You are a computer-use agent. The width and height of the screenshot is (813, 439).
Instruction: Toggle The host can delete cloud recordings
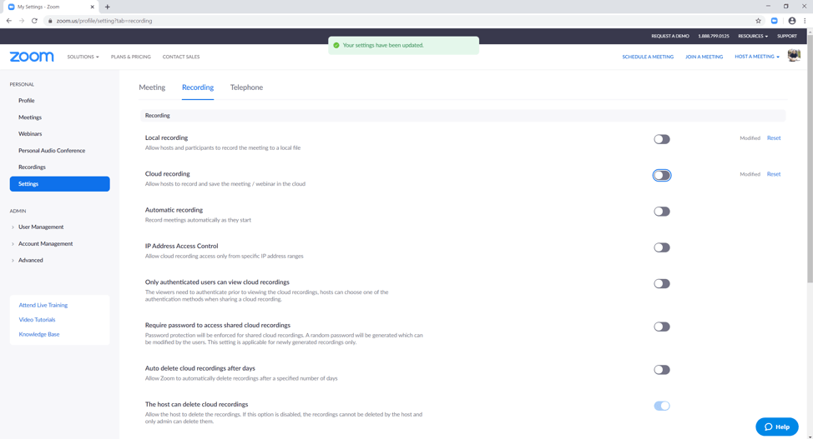pos(662,406)
